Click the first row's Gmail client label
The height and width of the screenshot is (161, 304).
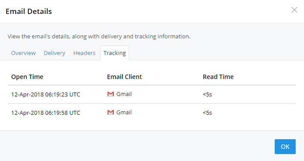tap(124, 94)
